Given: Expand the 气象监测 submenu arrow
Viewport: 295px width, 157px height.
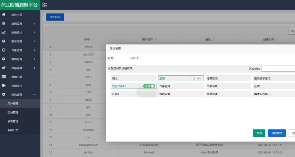Looking at the screenshot, I should point(34,50).
